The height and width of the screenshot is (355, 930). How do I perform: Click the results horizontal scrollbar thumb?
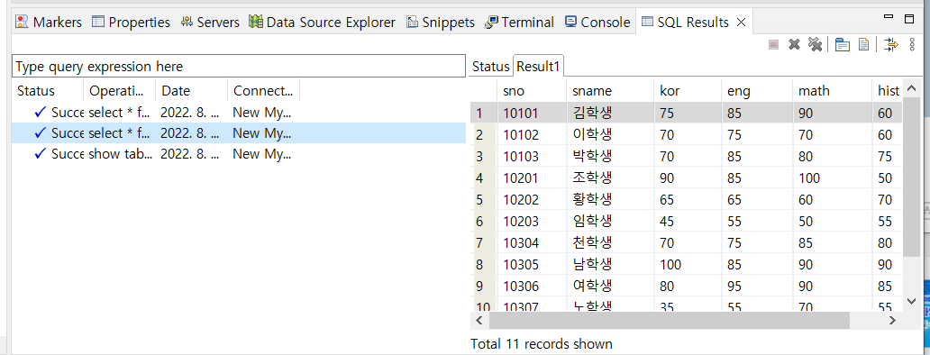(670, 320)
